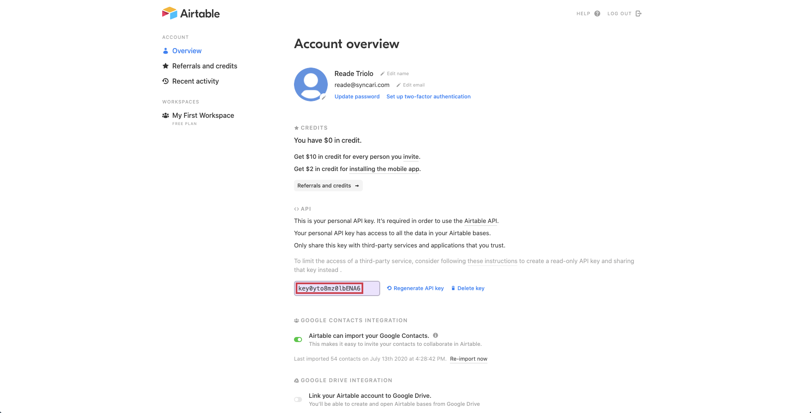Click the LOG OUT text
This screenshot has width=811, height=413.
(x=619, y=14)
